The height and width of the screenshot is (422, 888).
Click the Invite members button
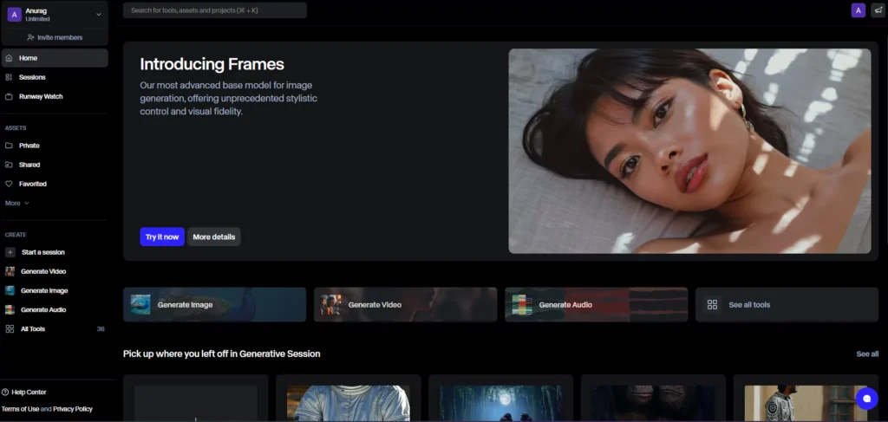tap(55, 37)
